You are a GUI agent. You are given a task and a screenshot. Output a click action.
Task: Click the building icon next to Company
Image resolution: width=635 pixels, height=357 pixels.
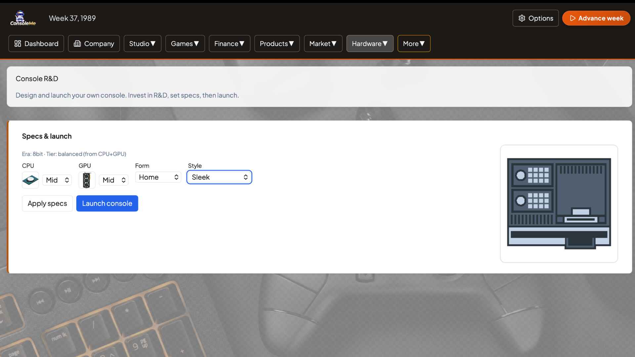point(77,43)
